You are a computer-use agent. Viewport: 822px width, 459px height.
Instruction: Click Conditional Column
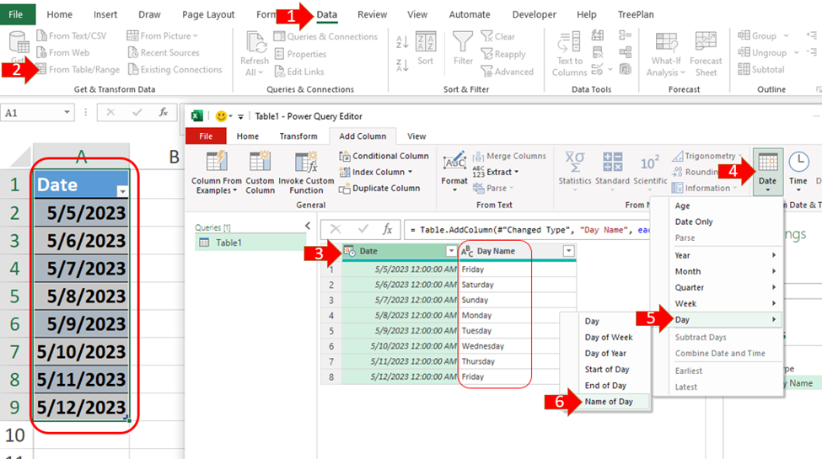(384, 156)
